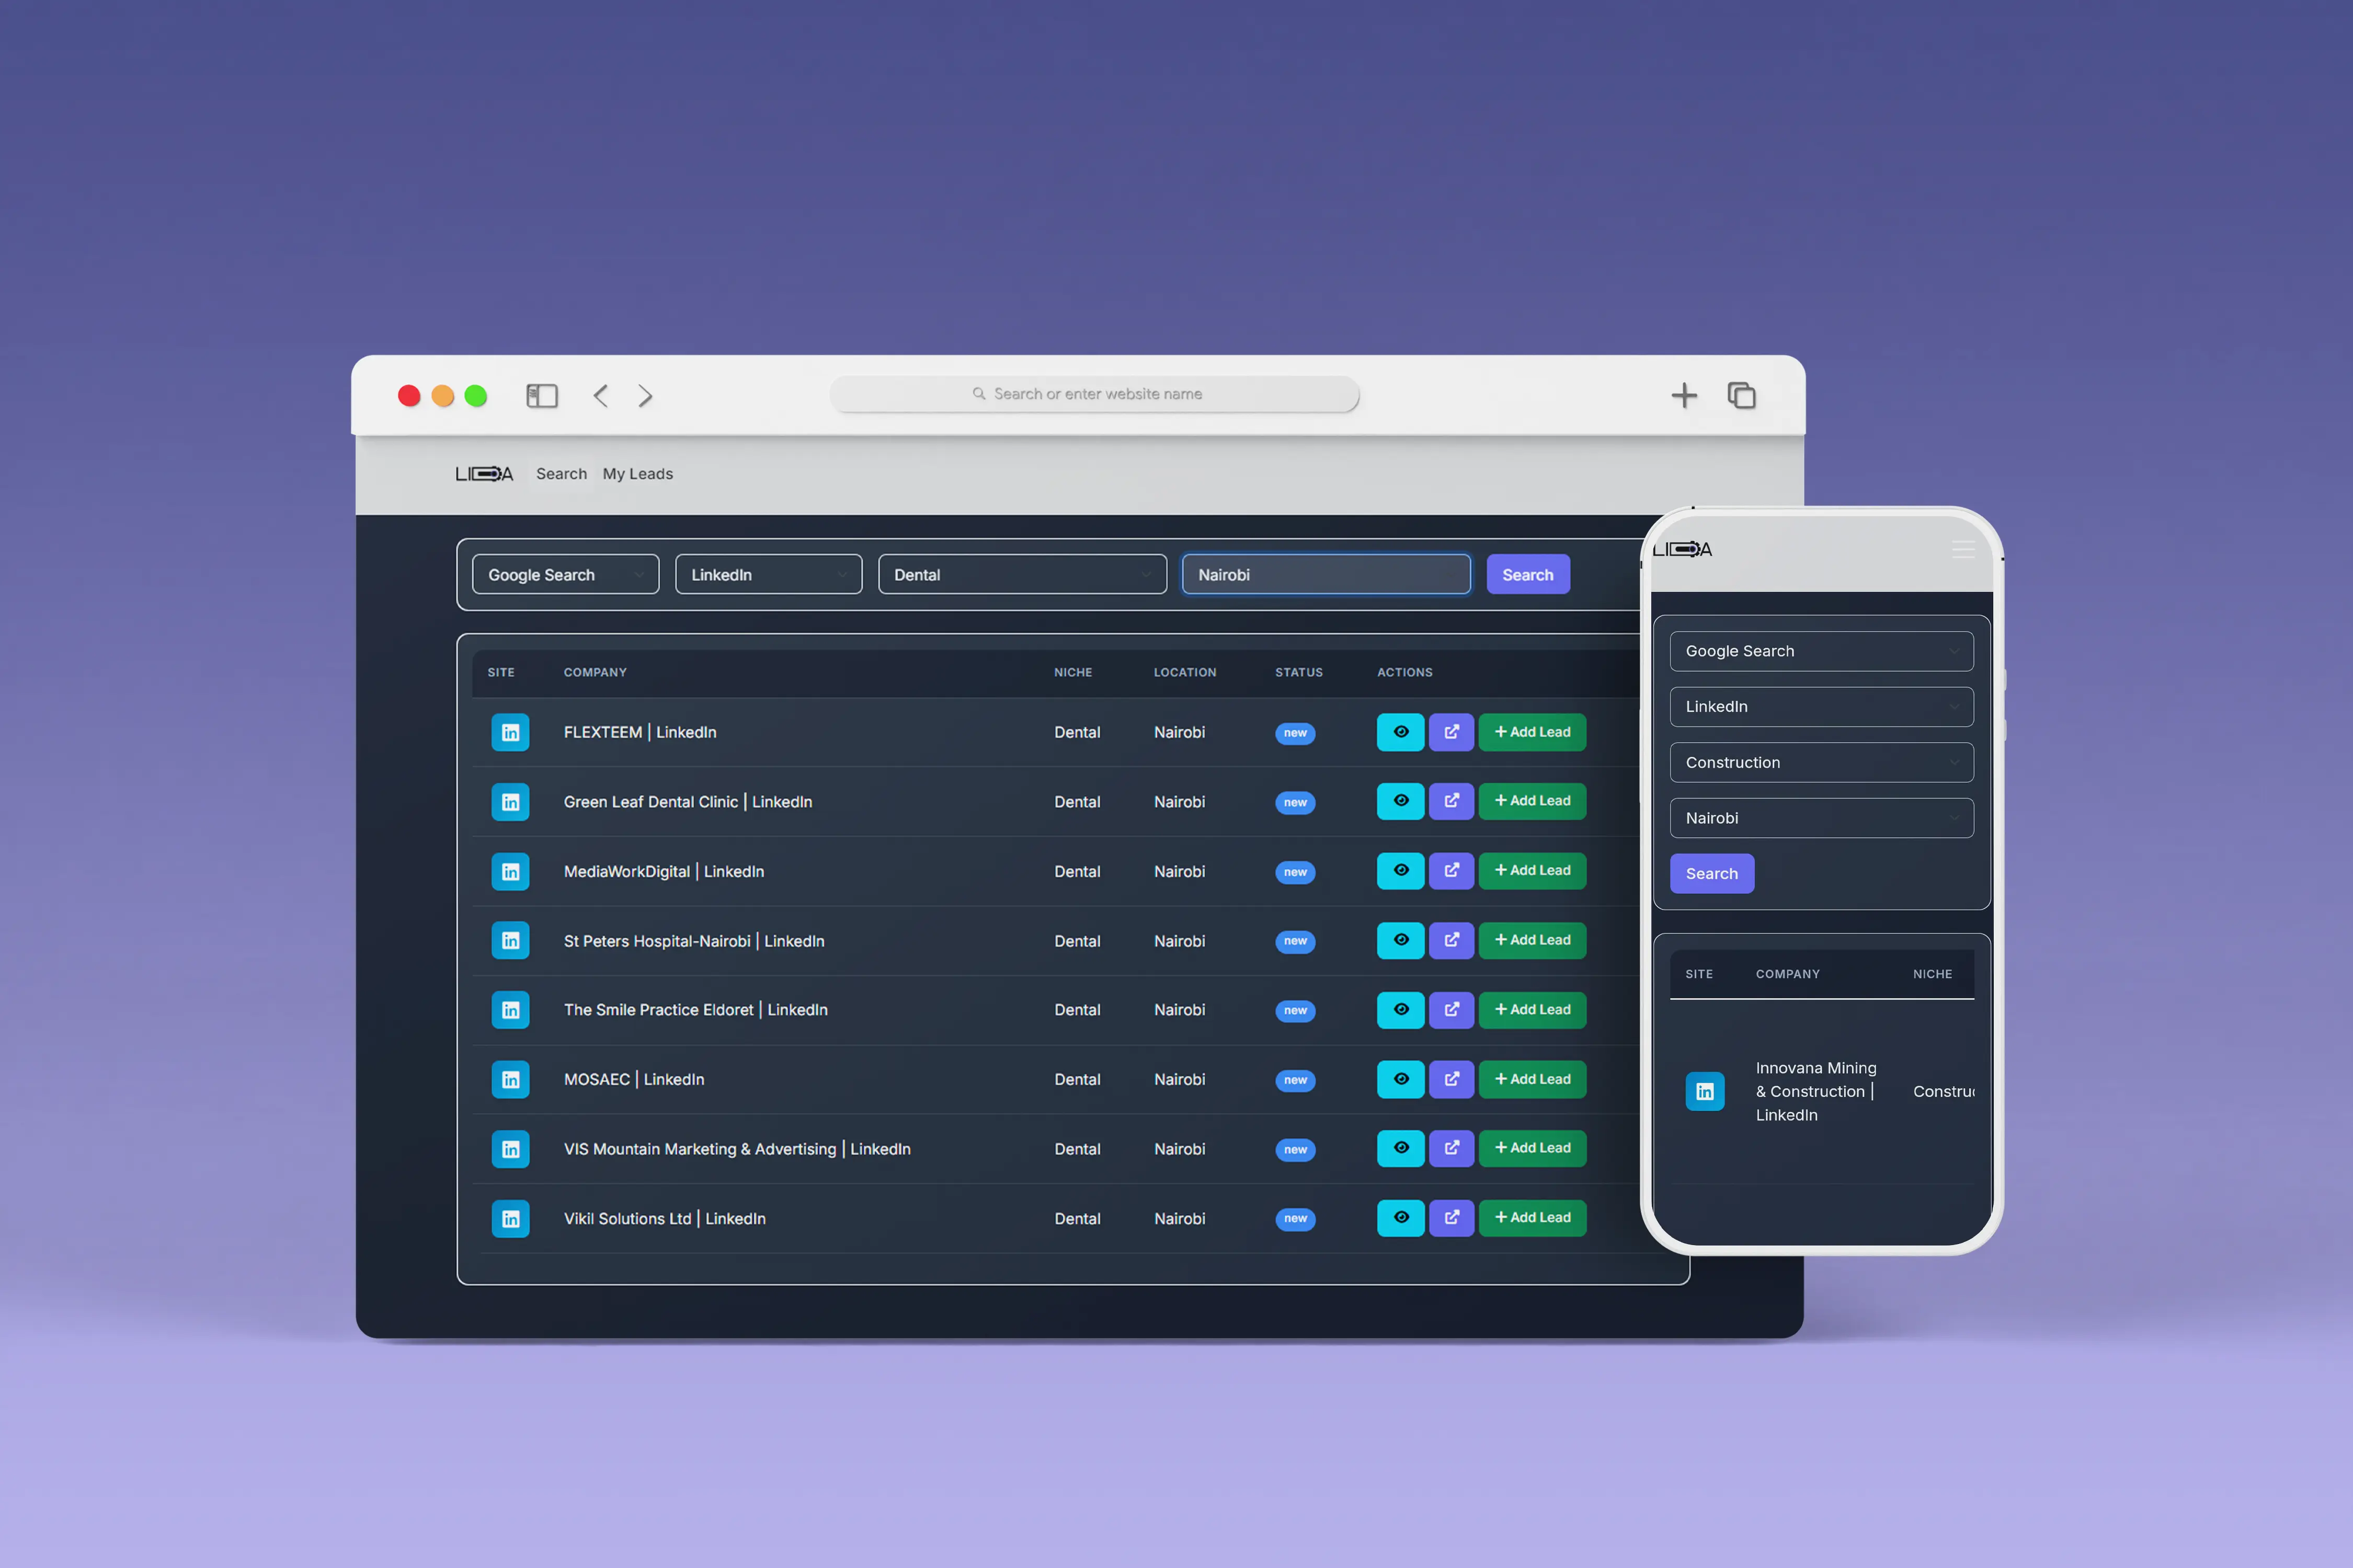The image size is (2353, 1568).
Task: Toggle the preview eye for Green Leaf Dental Clinic
Action: coord(1401,801)
